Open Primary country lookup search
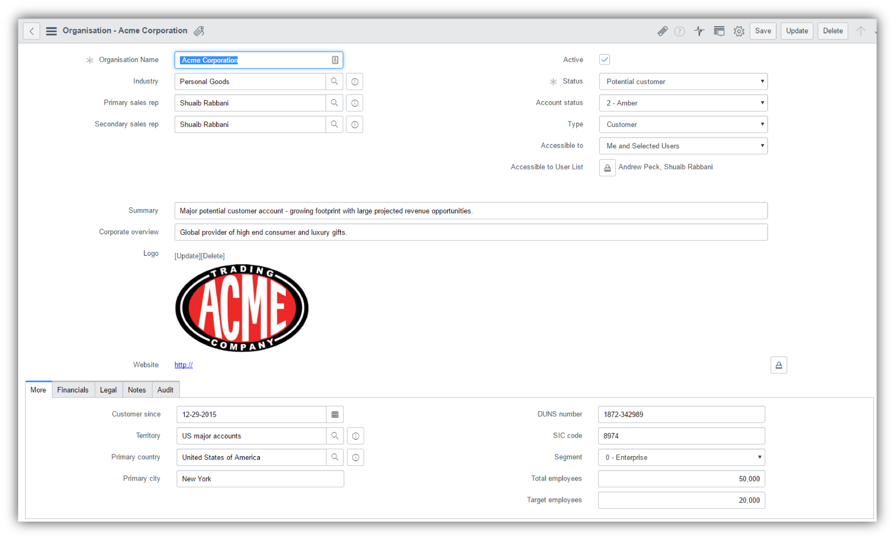The image size is (896, 541). (335, 457)
